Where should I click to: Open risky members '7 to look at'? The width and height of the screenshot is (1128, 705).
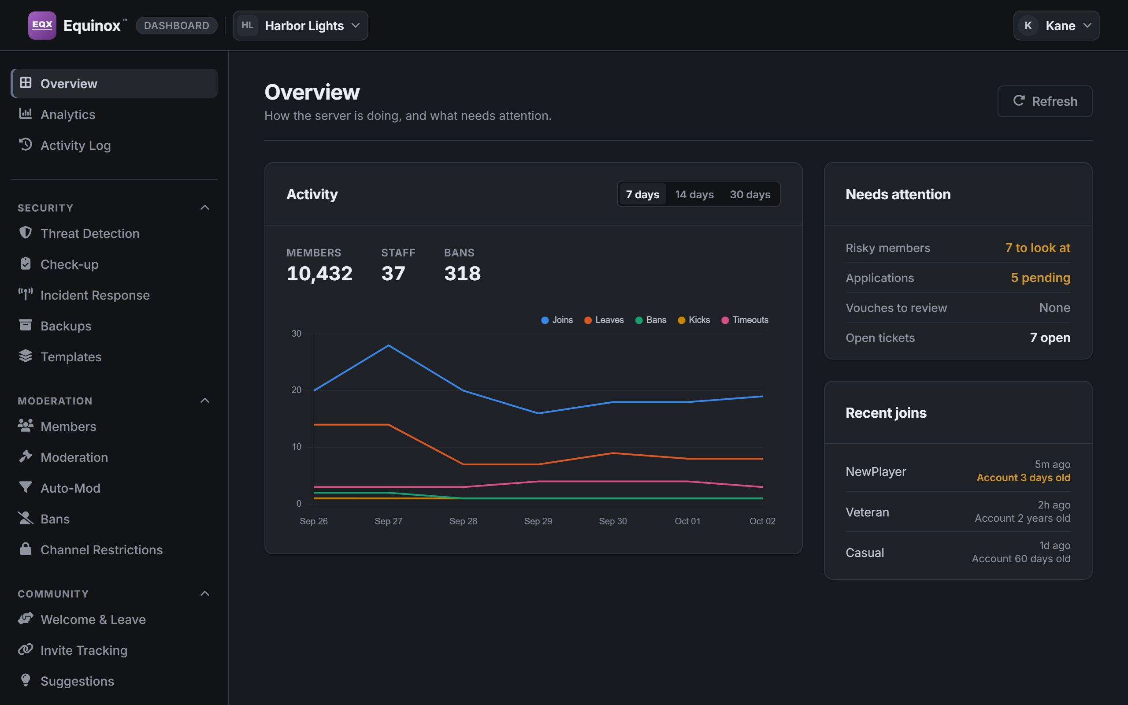[x=1038, y=248]
